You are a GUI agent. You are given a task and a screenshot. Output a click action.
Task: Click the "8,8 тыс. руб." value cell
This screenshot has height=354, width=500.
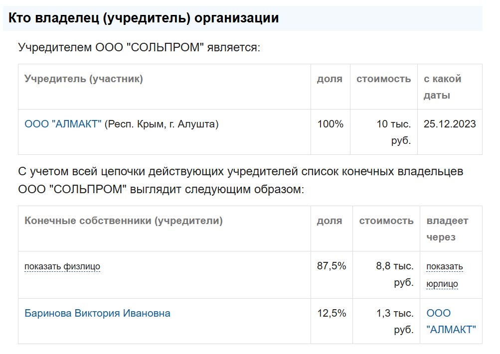395,274
